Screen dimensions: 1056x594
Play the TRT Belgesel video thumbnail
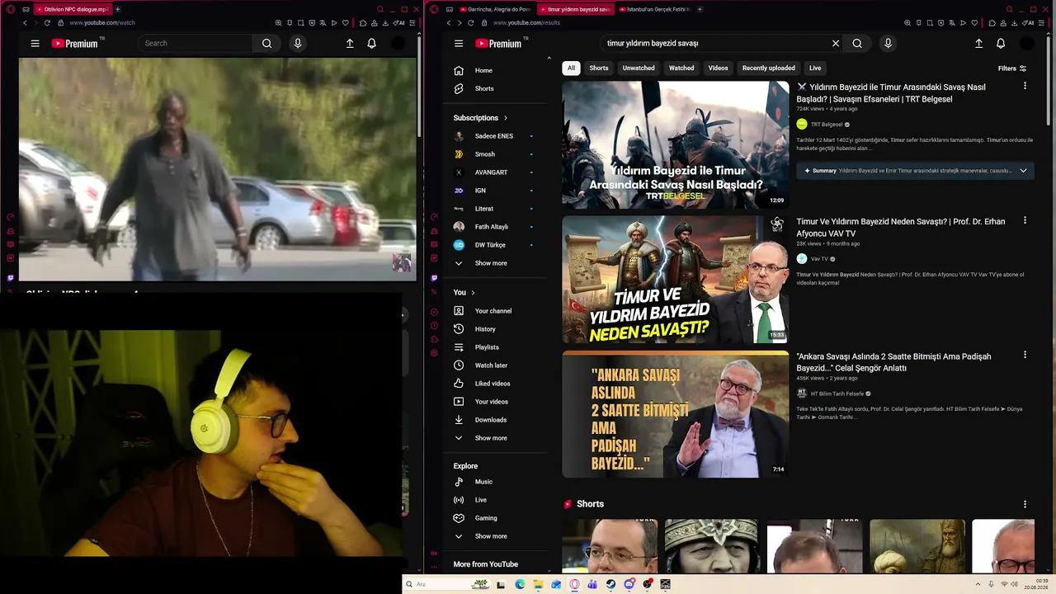[x=675, y=144]
